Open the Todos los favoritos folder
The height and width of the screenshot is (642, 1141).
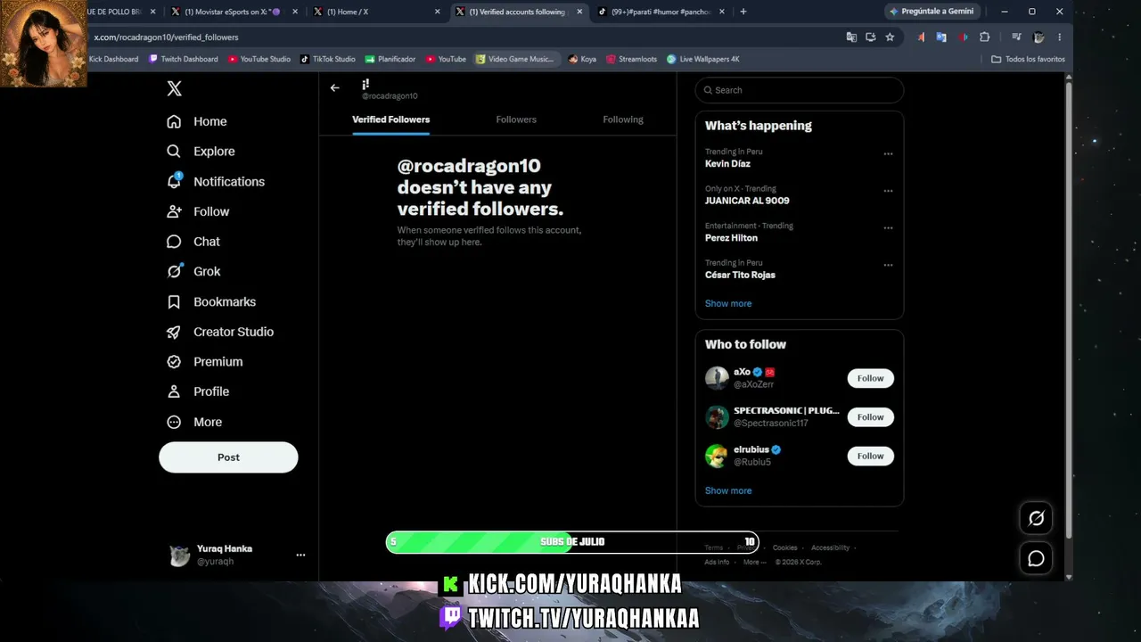click(x=1028, y=59)
